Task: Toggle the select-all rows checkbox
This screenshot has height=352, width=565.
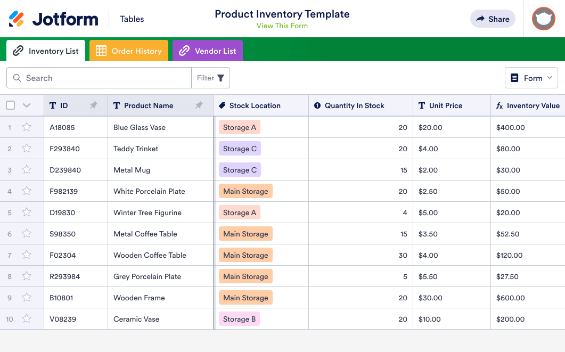Action: pyautogui.click(x=11, y=105)
